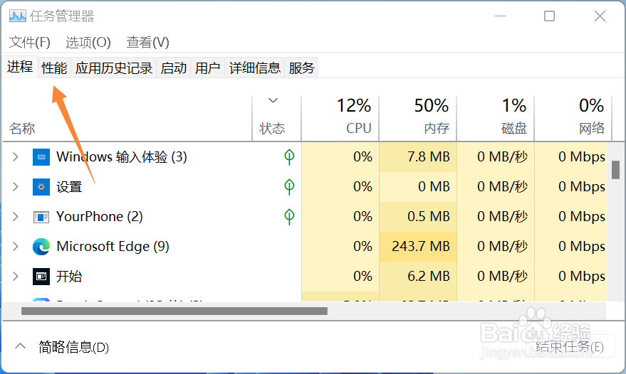
Task: Click the 6.2 MB memory cell for 开始
Action: tap(418, 277)
